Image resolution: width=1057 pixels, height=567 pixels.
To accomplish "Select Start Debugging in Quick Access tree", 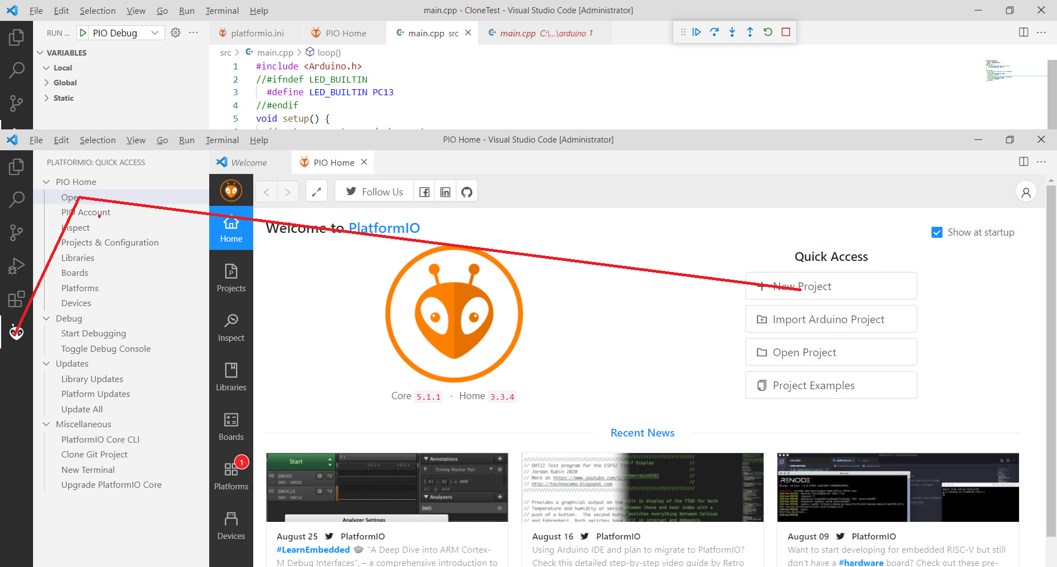I will (x=94, y=333).
